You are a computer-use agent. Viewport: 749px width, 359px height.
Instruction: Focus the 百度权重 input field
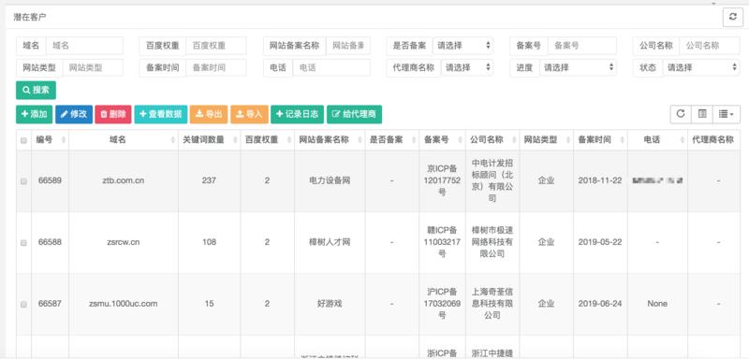coord(216,46)
